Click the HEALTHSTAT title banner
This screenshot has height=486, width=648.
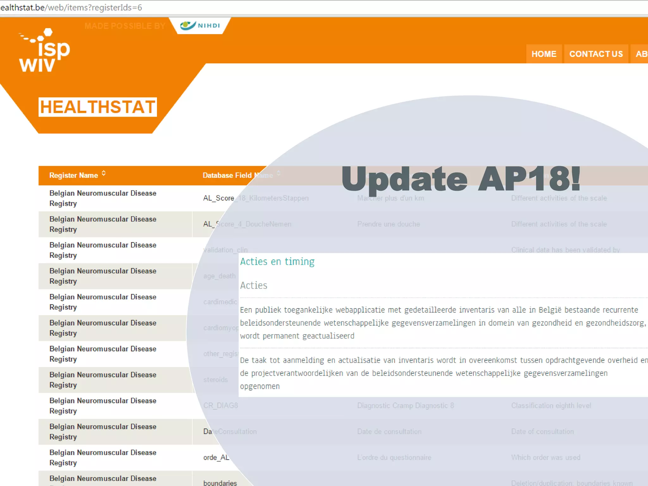[98, 107]
